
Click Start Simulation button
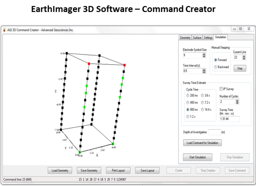(x=198, y=157)
